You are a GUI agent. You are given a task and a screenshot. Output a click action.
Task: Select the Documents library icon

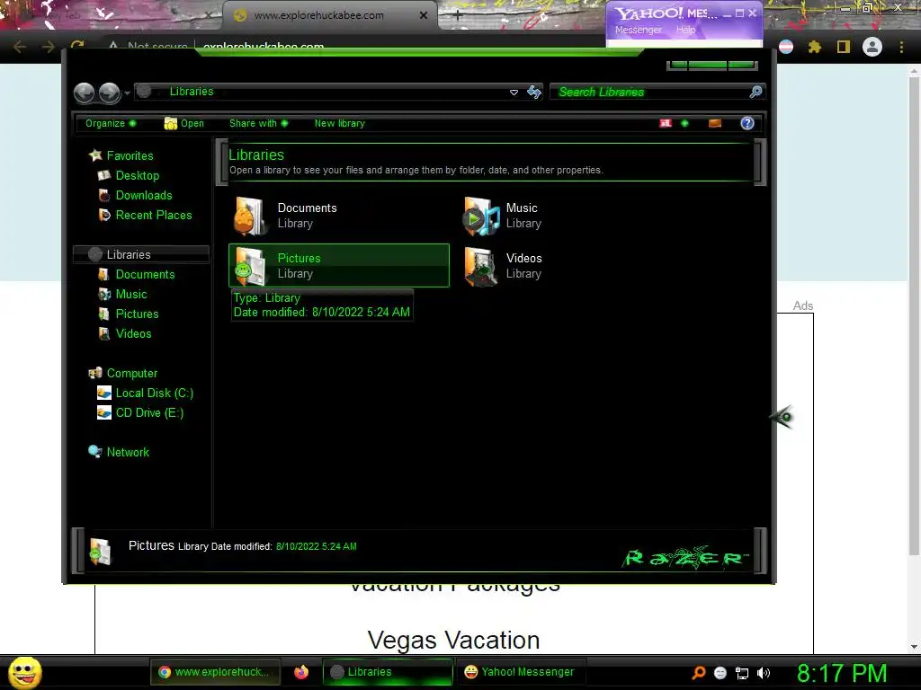[x=250, y=216]
